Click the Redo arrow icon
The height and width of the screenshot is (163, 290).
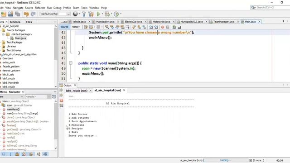[x=33, y=14]
